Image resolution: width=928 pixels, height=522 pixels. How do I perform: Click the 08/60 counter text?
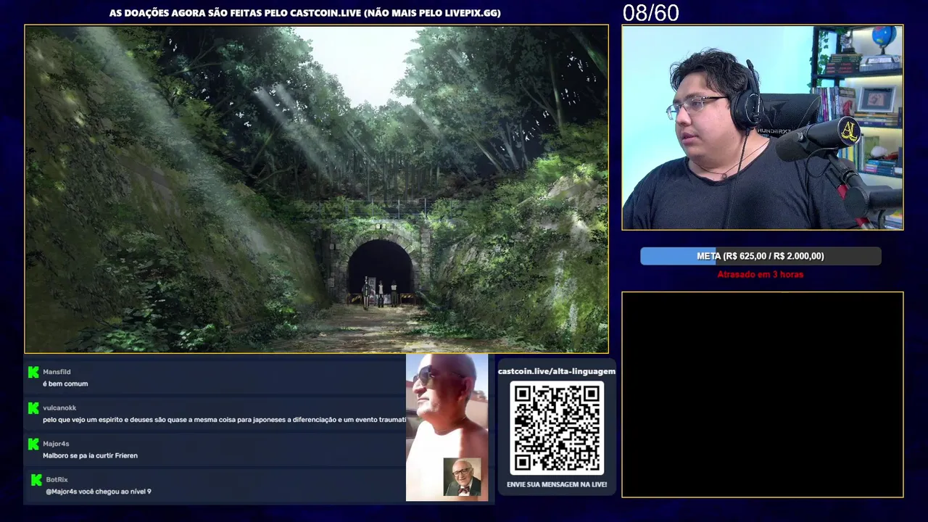click(x=650, y=13)
